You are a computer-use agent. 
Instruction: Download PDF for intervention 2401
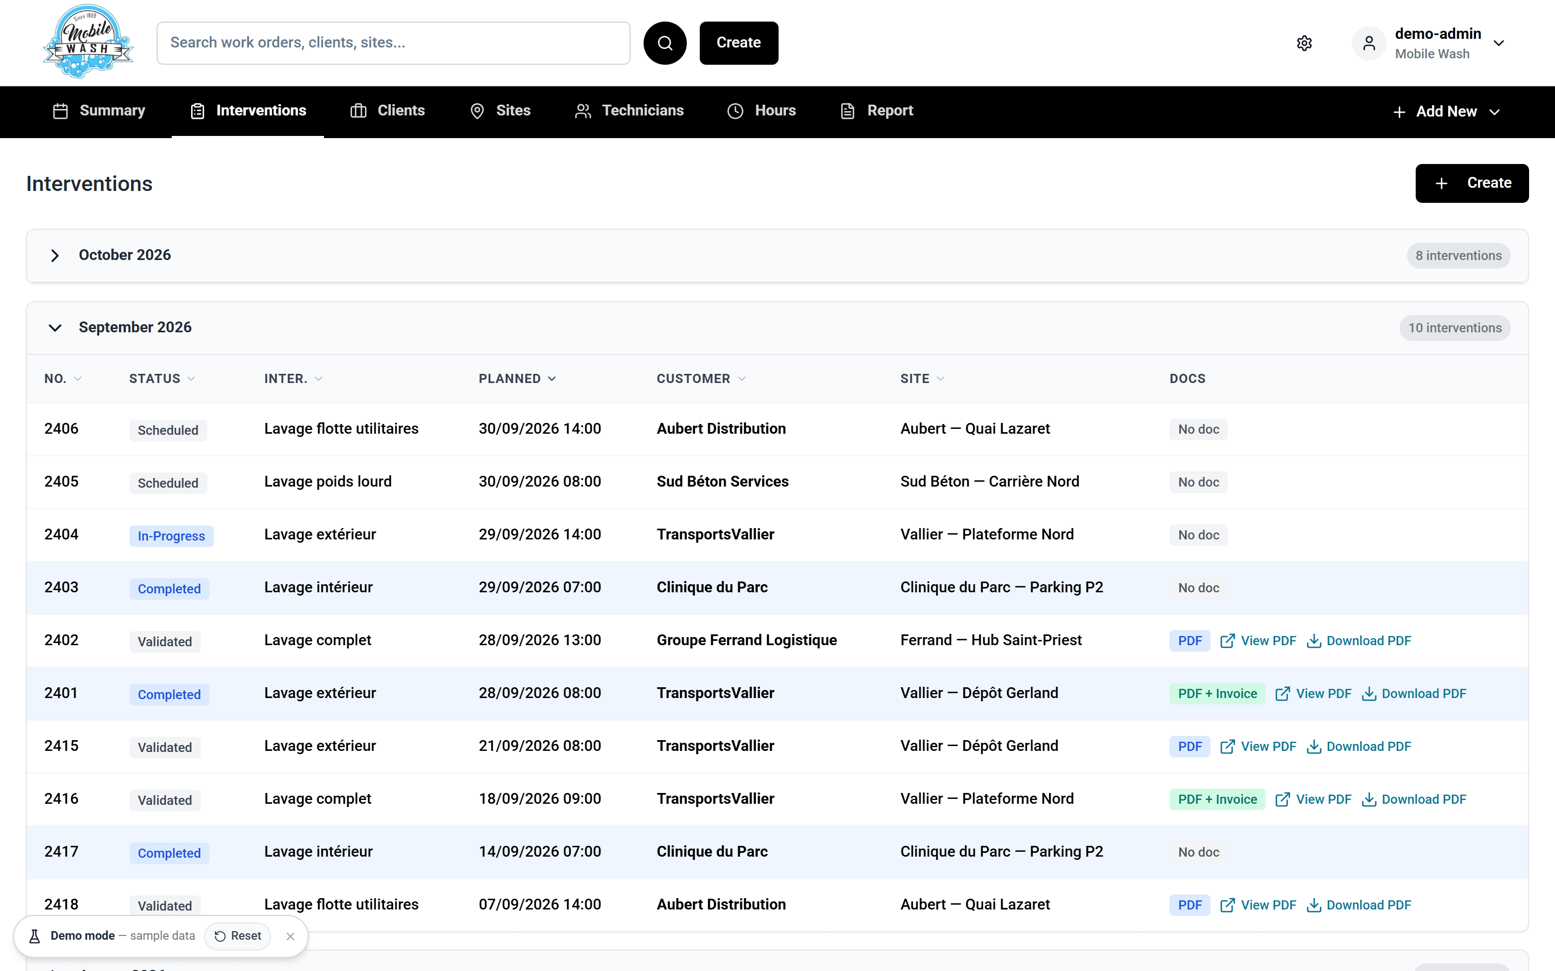click(x=1414, y=694)
